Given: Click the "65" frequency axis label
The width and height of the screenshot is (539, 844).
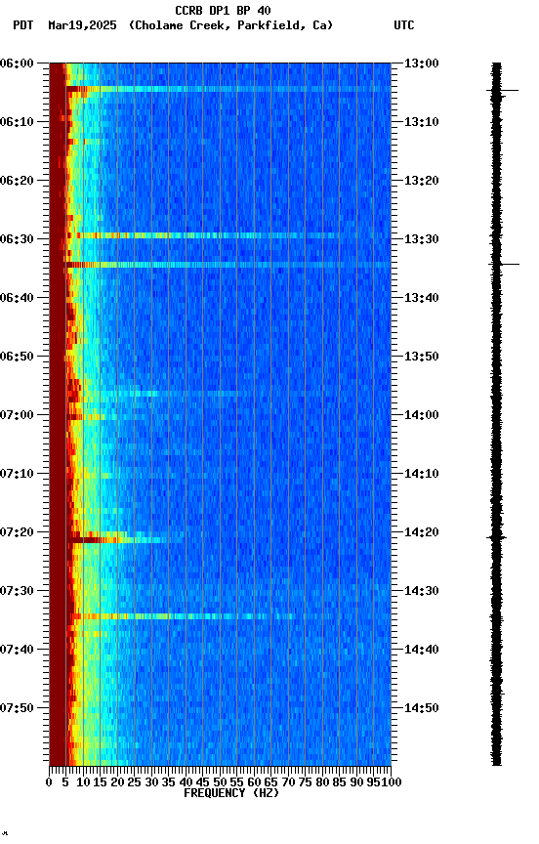Looking at the screenshot, I should pyautogui.click(x=270, y=782).
